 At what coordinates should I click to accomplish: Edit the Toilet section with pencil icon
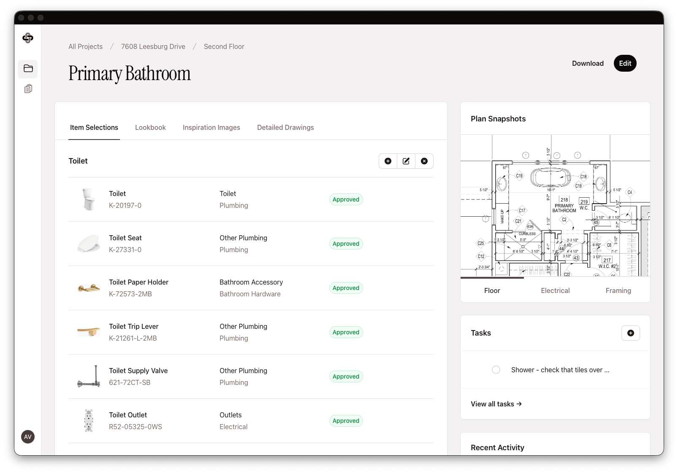[x=406, y=161]
